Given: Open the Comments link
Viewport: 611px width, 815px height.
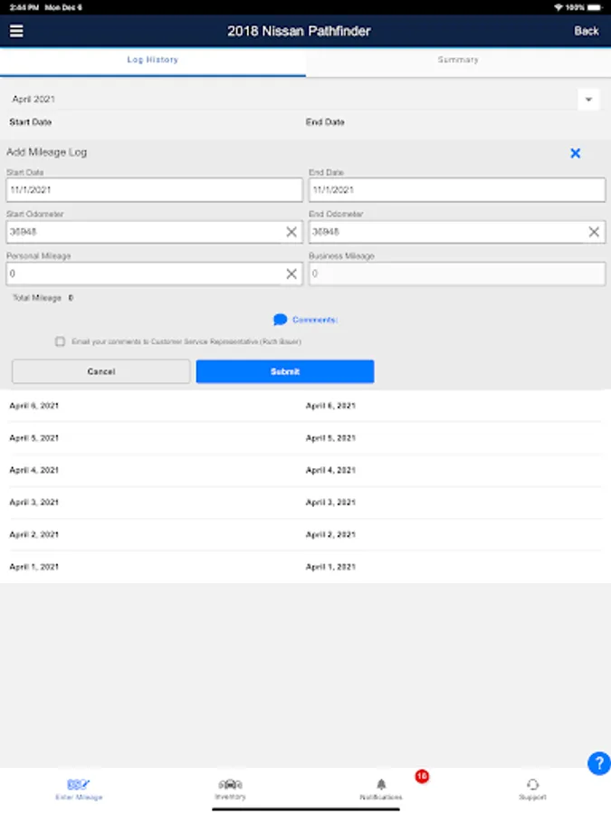Looking at the screenshot, I should [315, 320].
